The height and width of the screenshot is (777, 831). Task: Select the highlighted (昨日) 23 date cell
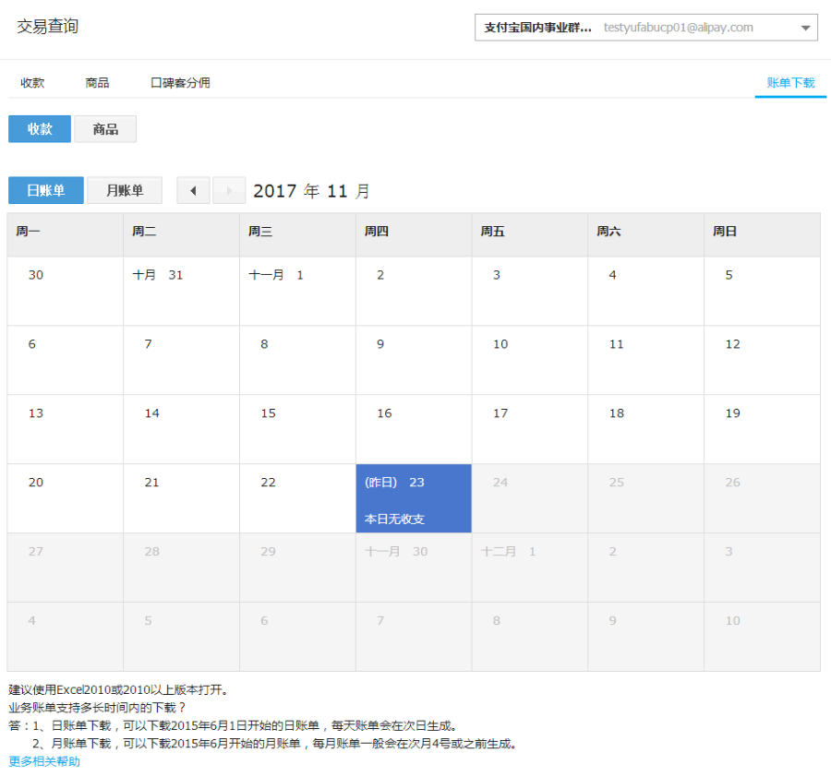click(414, 498)
